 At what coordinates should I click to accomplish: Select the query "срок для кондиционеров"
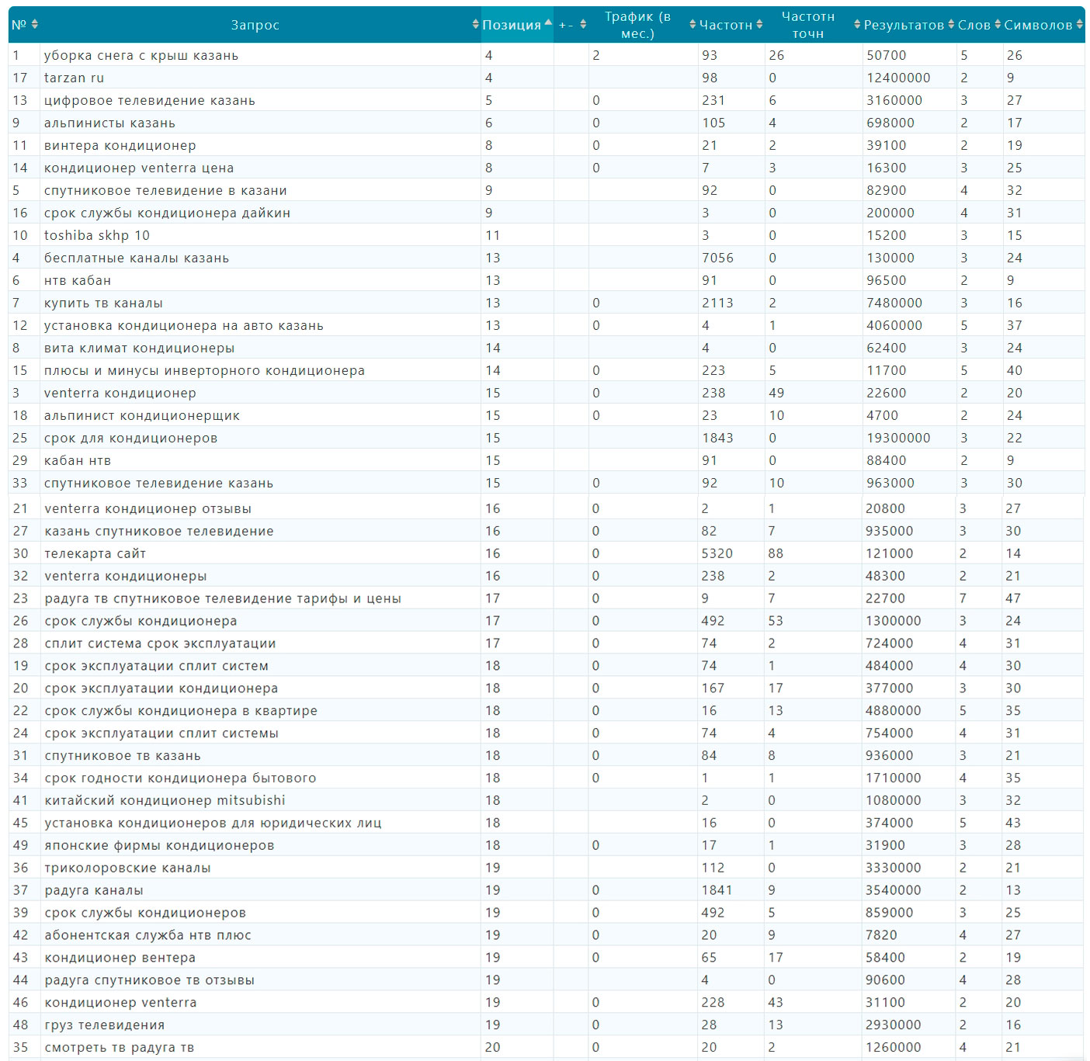(x=131, y=438)
